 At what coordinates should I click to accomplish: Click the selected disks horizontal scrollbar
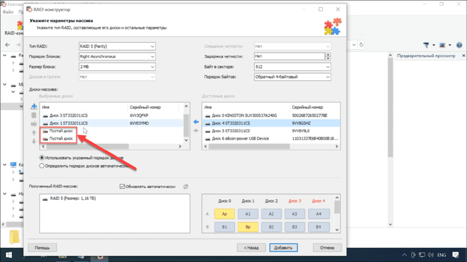click(x=88, y=147)
